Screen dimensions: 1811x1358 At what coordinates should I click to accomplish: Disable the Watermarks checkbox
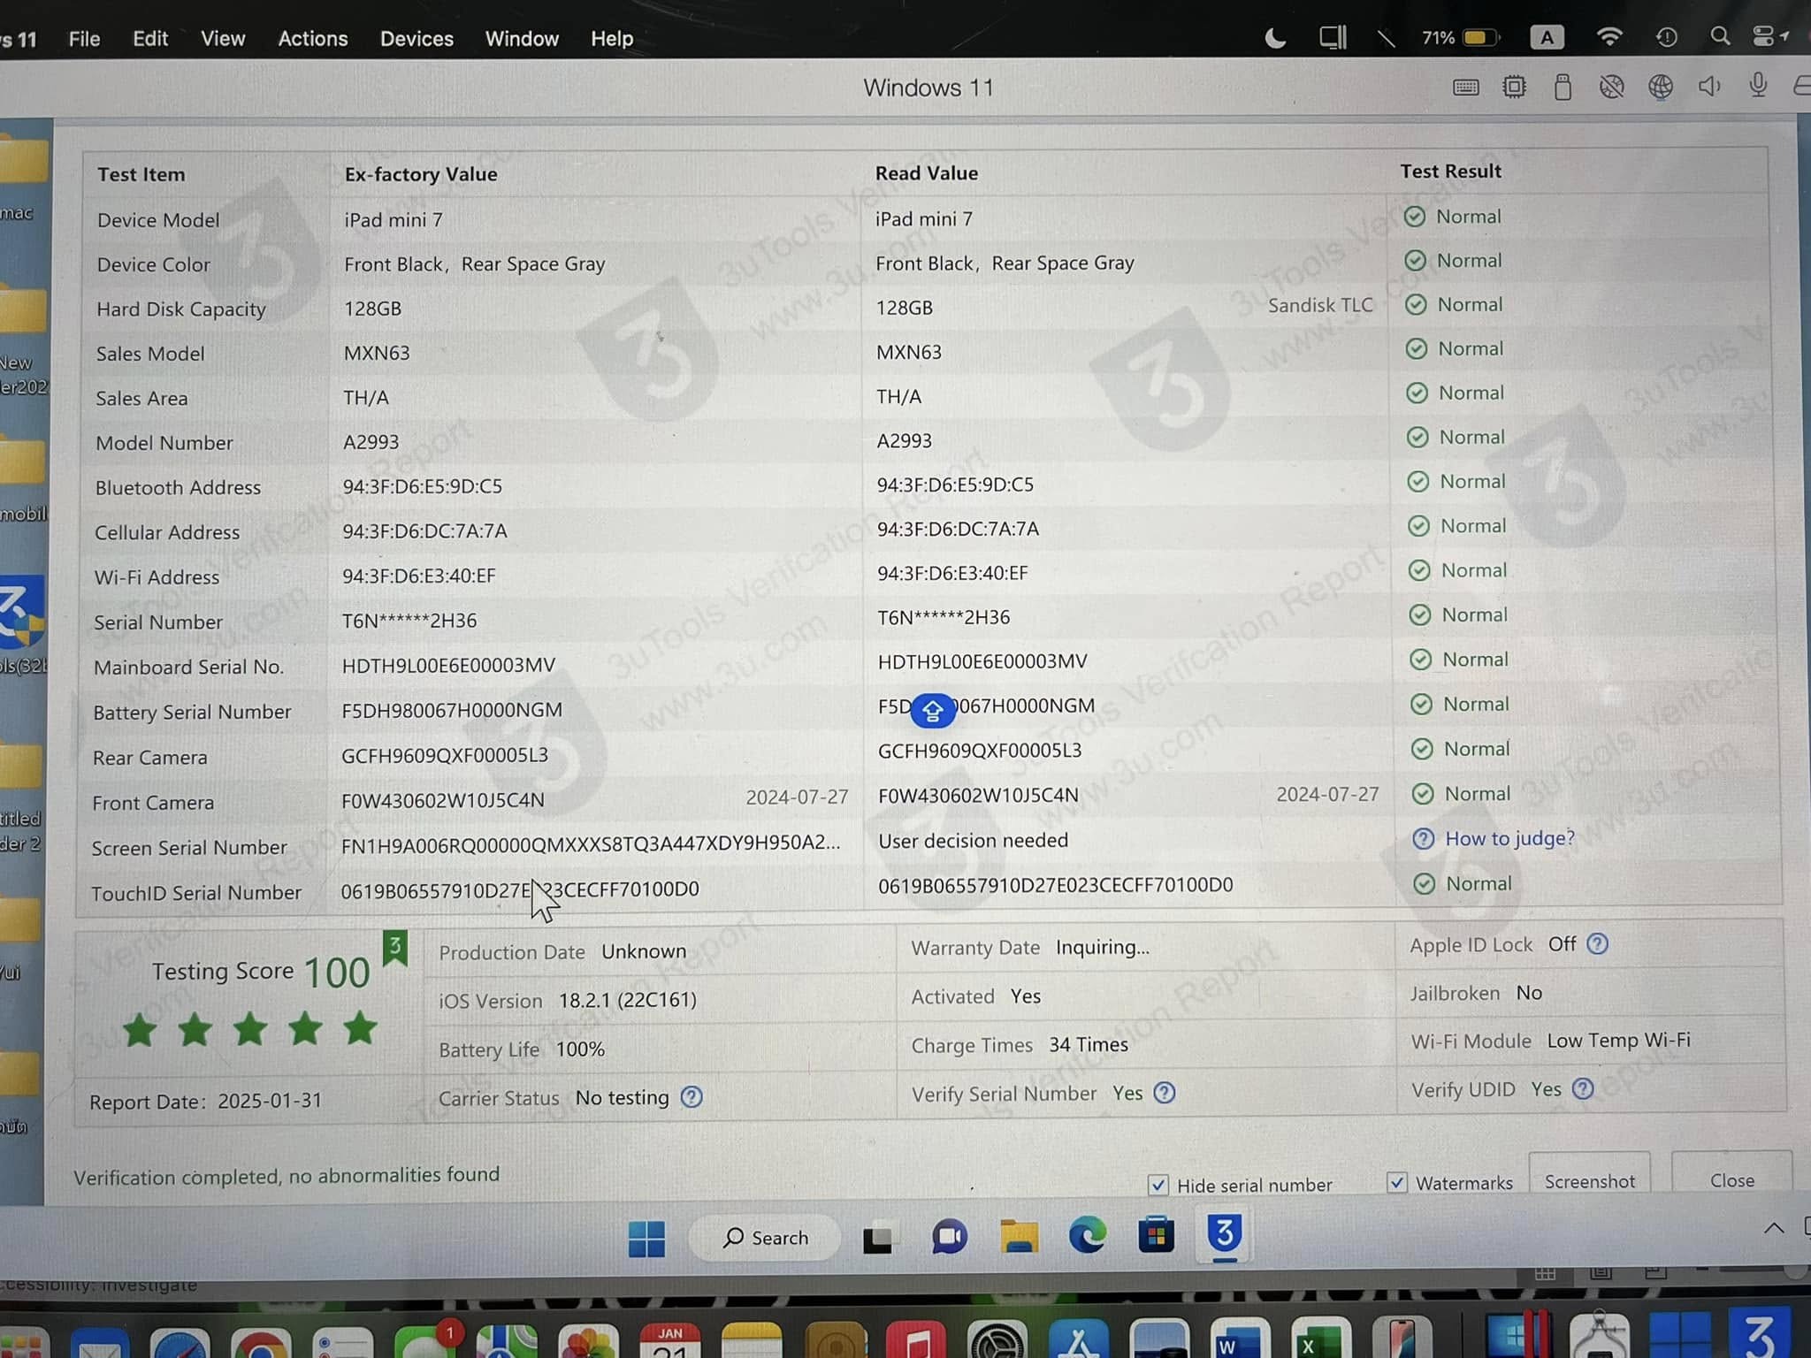[x=1397, y=1182]
